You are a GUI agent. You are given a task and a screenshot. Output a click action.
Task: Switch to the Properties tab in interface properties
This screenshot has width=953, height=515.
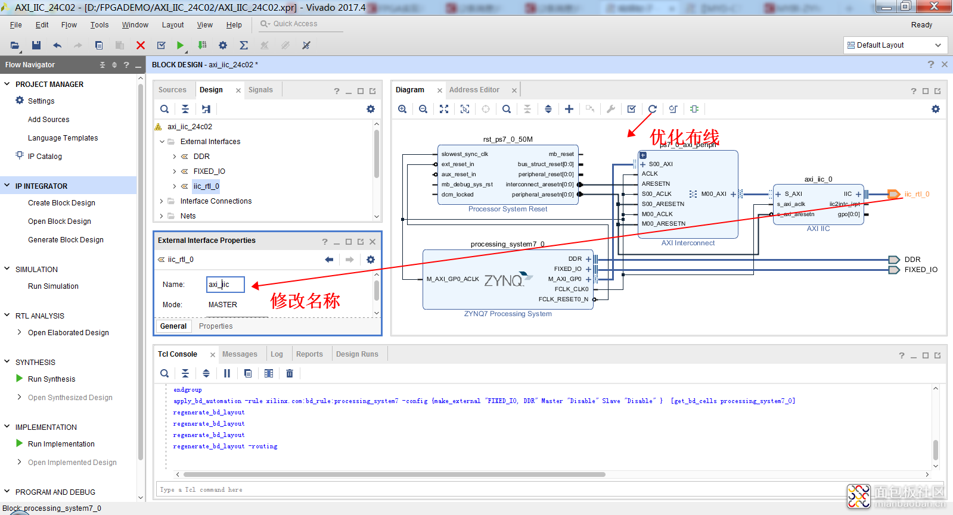coord(216,326)
